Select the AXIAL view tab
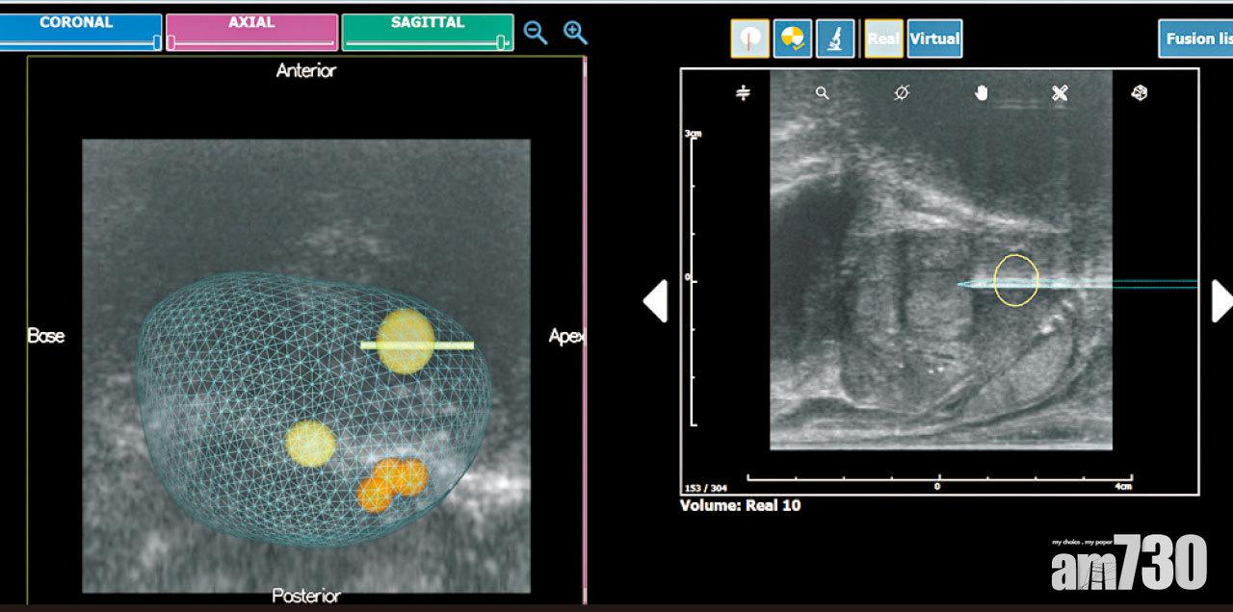 pos(250,23)
